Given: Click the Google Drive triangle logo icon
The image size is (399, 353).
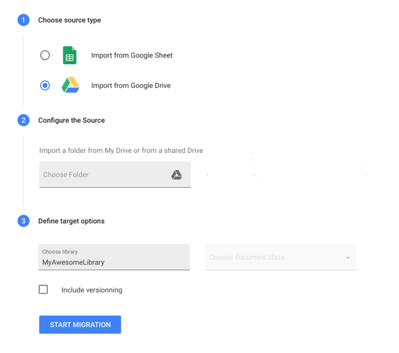Looking at the screenshot, I should coord(70,85).
